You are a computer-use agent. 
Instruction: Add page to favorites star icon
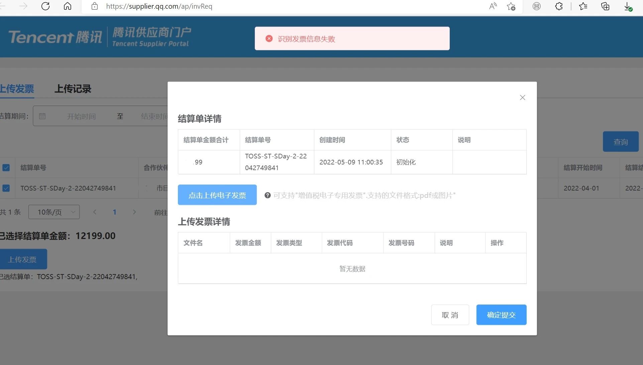pyautogui.click(x=511, y=6)
